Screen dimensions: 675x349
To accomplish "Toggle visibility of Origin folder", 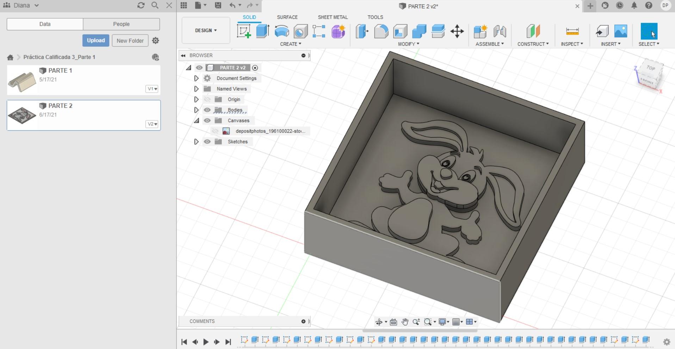I will pos(207,99).
